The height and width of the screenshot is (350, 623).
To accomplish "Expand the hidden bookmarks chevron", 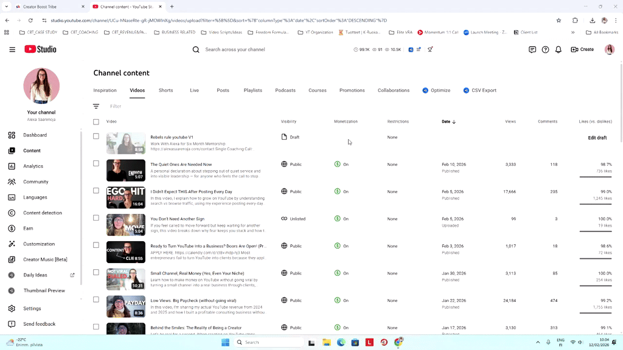I will pyautogui.click(x=573, y=33).
